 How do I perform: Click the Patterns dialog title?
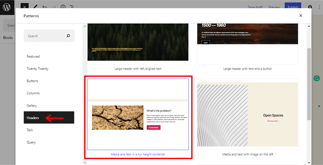click(31, 16)
